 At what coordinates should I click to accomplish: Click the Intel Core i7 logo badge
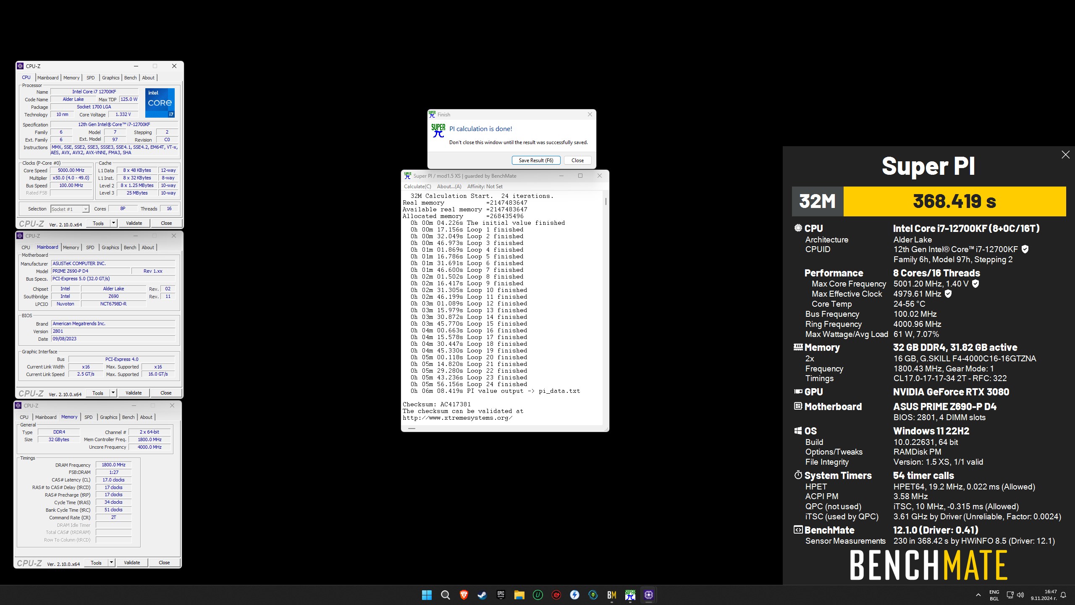pyautogui.click(x=160, y=103)
